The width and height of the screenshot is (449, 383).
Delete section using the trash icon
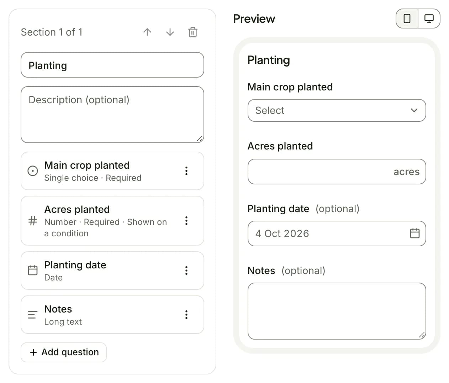[193, 32]
